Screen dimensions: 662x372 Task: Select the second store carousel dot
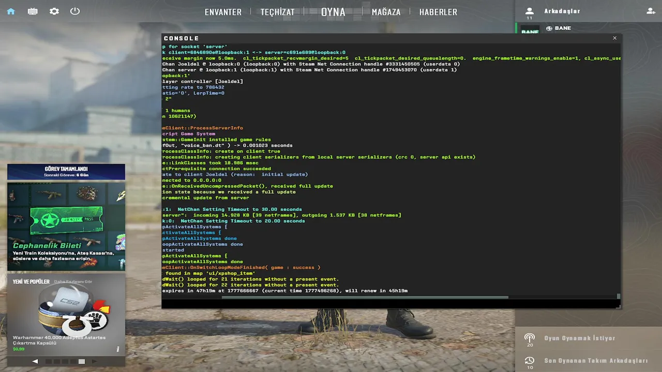click(x=57, y=362)
